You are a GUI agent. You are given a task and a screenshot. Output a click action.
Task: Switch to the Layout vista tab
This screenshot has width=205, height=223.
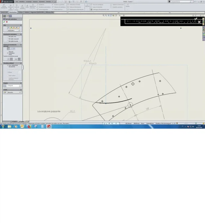pyautogui.click(x=4, y=13)
